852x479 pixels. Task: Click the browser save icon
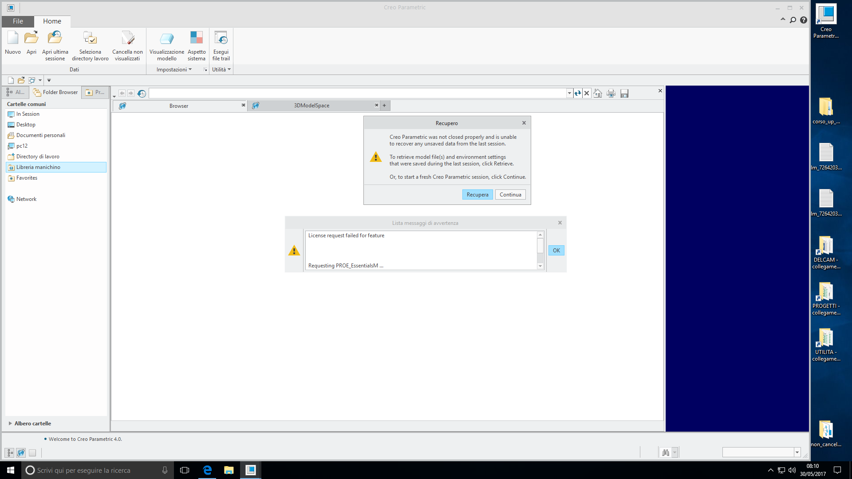[624, 93]
